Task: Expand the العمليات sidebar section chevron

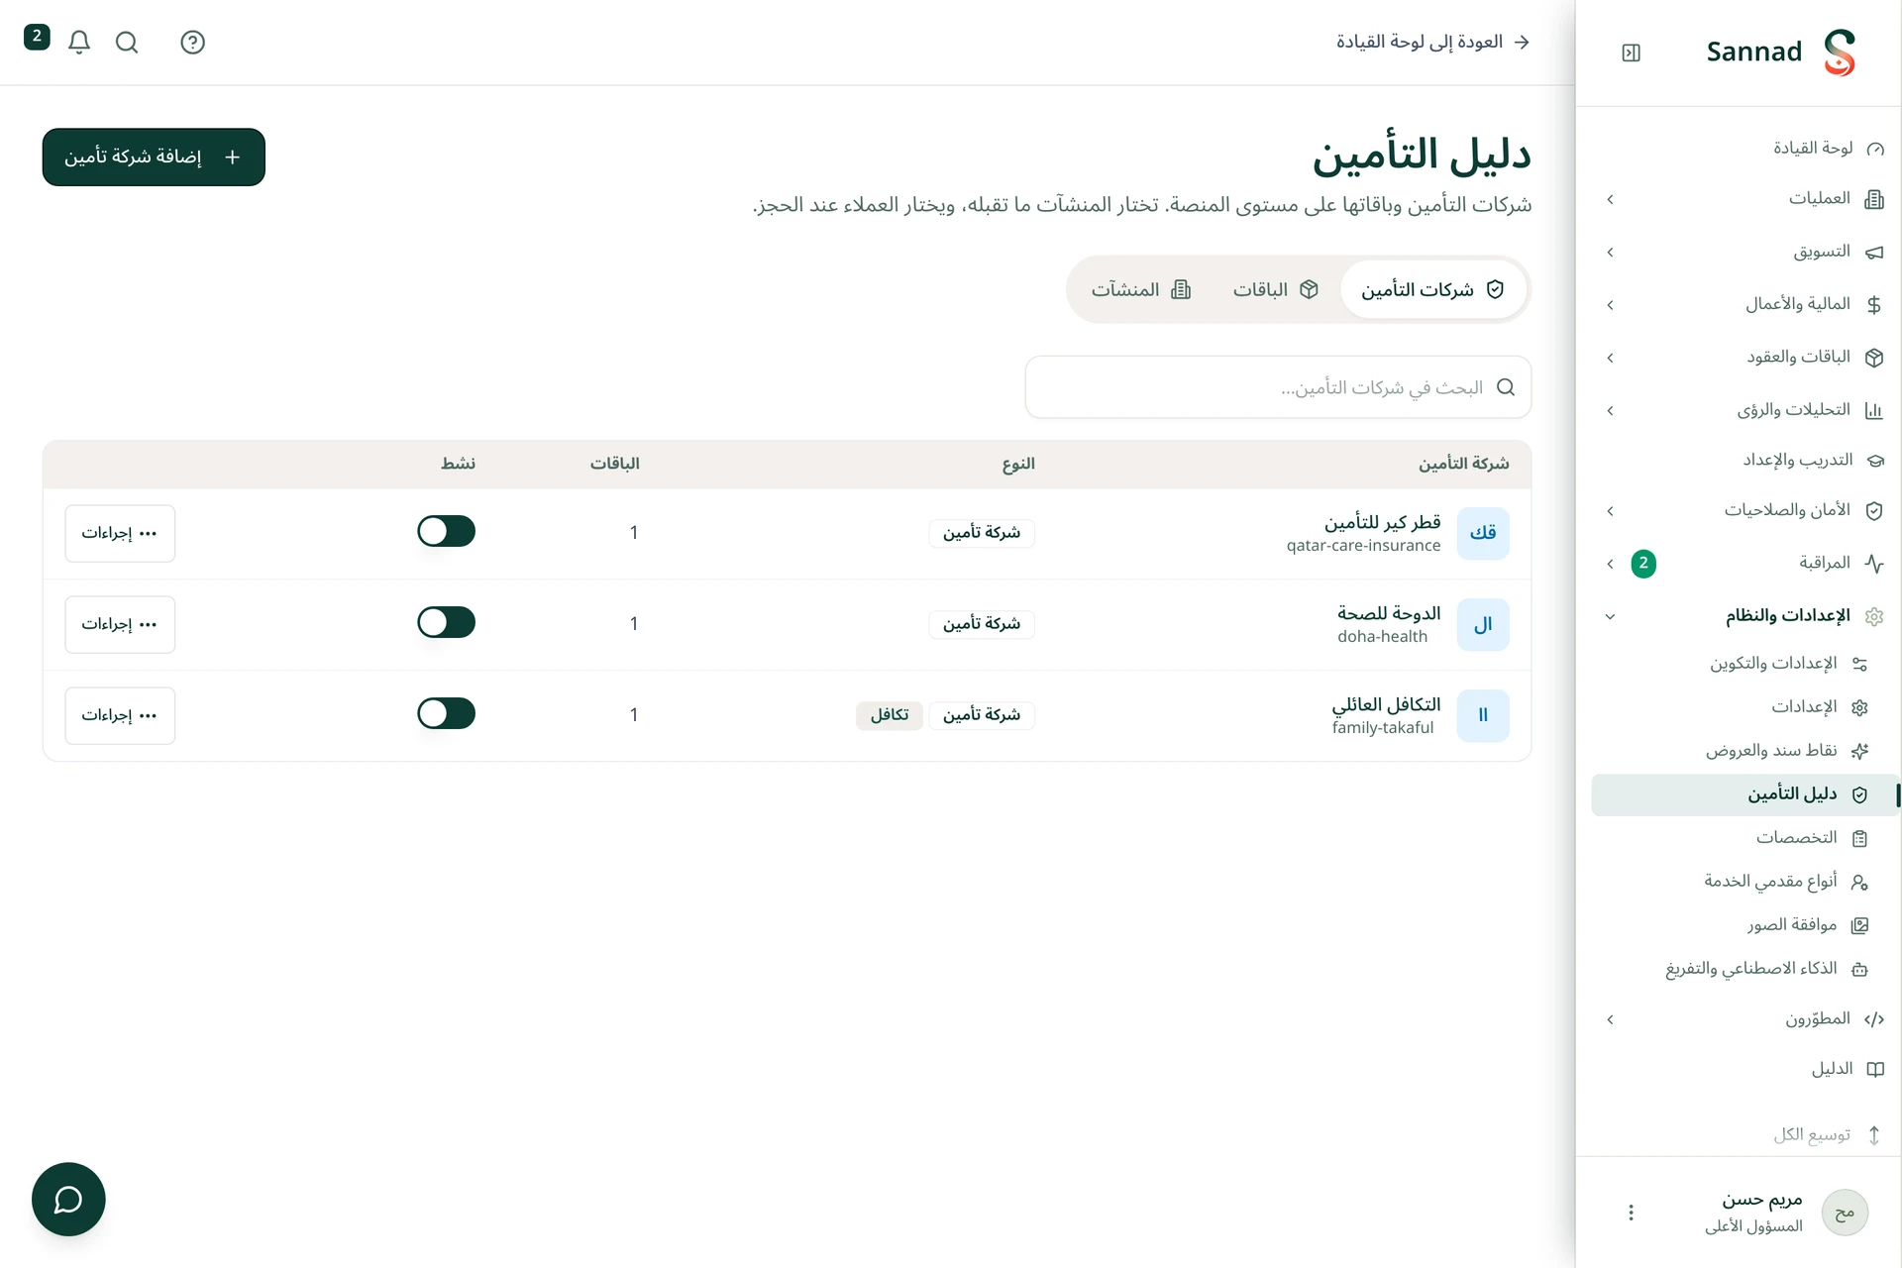Action: coord(1611,200)
